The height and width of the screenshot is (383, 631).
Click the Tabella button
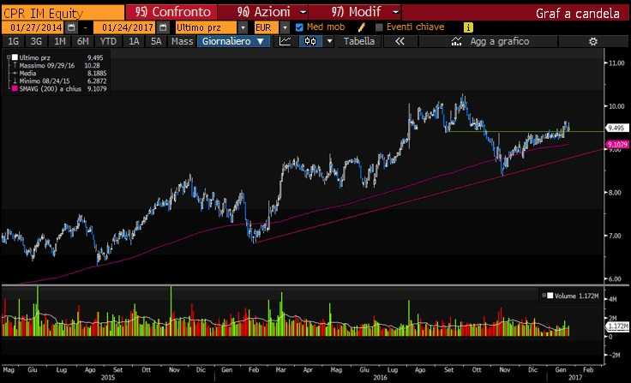(x=359, y=41)
